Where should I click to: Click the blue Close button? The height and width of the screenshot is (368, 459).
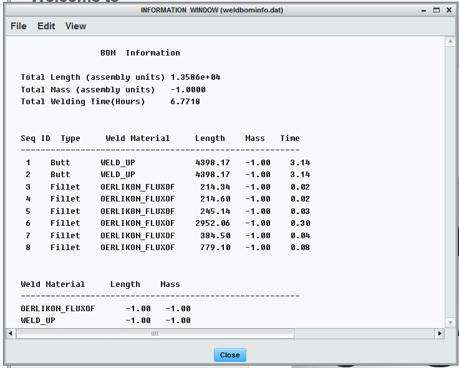(x=229, y=355)
